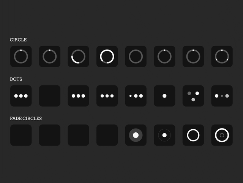Viewport: 243px width, 183px height.
Task: Select circle loader with white quarter arc
Action: click(79, 56)
